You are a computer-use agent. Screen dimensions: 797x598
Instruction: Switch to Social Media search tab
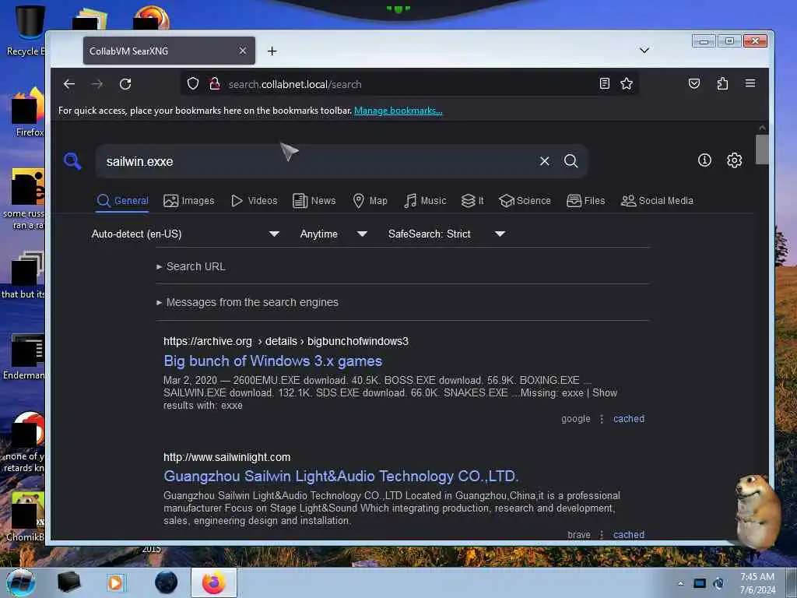click(x=657, y=201)
